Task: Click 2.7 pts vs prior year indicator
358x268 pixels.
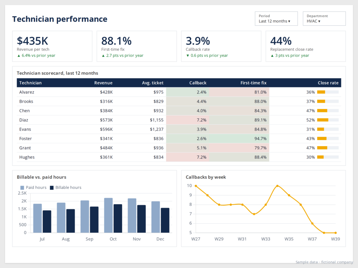Action: pyautogui.click(x=123, y=55)
